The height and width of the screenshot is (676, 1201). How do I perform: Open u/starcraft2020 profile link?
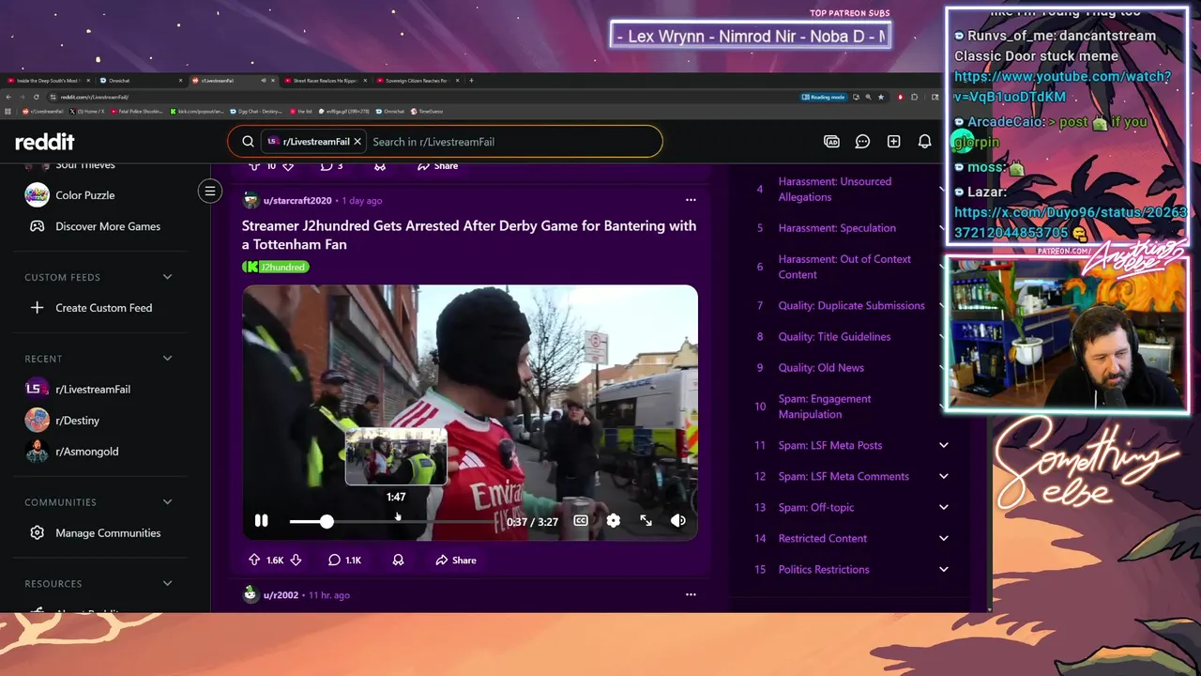(x=296, y=201)
